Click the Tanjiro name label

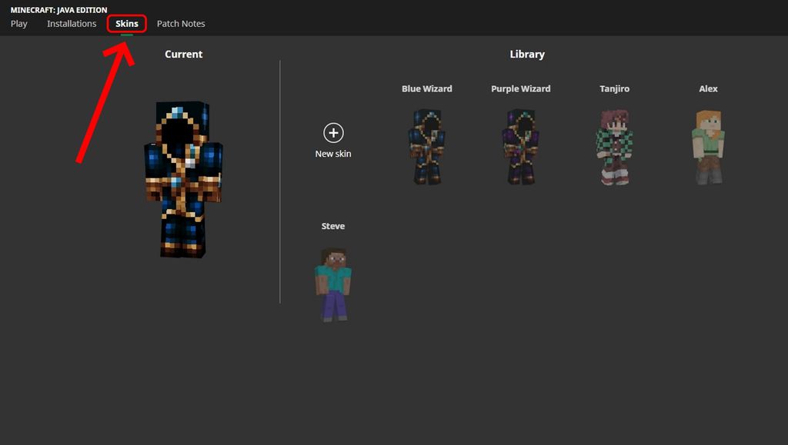pos(614,88)
